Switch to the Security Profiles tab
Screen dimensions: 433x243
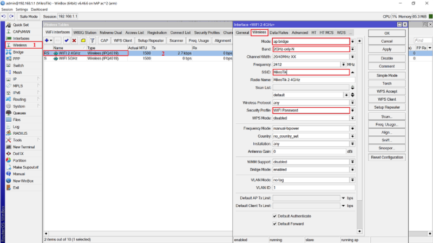point(207,32)
